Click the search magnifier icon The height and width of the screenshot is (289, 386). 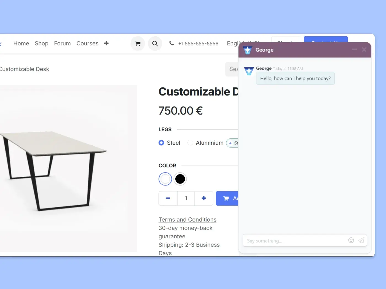(155, 43)
